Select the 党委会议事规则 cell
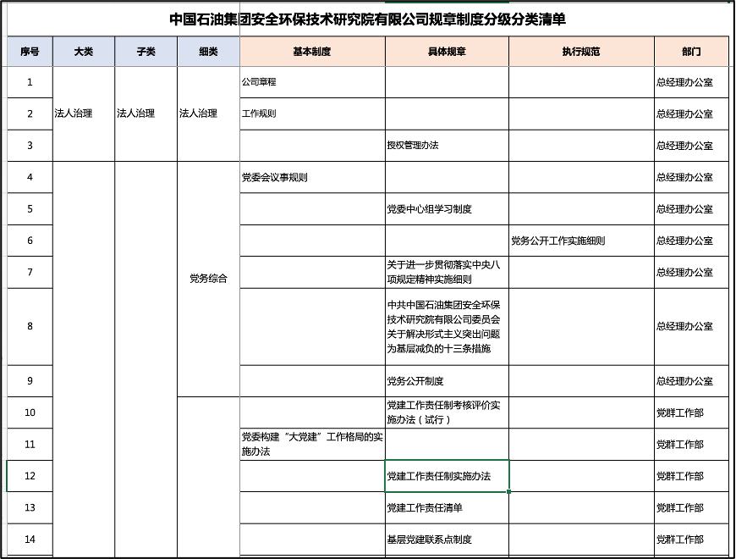736x559 pixels. coord(312,177)
